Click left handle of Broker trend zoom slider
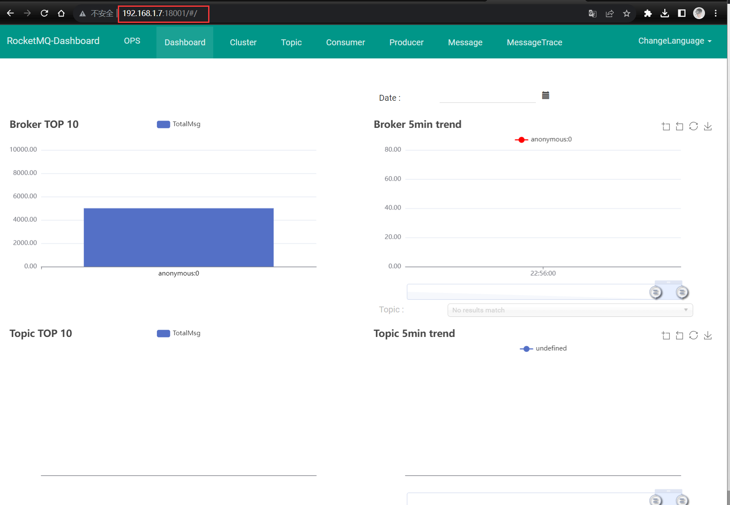The height and width of the screenshot is (505, 730). click(656, 292)
